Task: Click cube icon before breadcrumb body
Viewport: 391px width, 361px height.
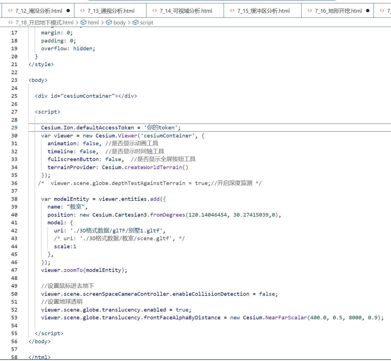Action: click(x=109, y=22)
